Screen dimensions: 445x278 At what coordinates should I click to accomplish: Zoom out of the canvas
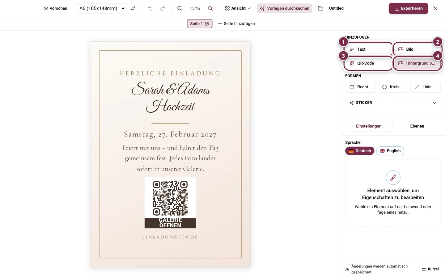pos(180,8)
